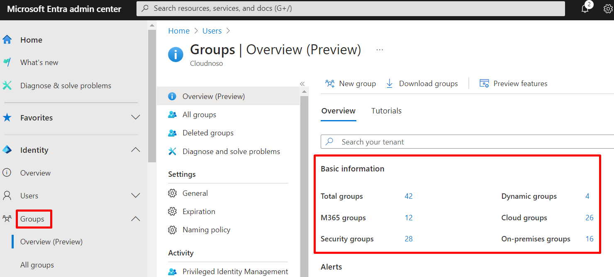Click the New group icon

[330, 84]
